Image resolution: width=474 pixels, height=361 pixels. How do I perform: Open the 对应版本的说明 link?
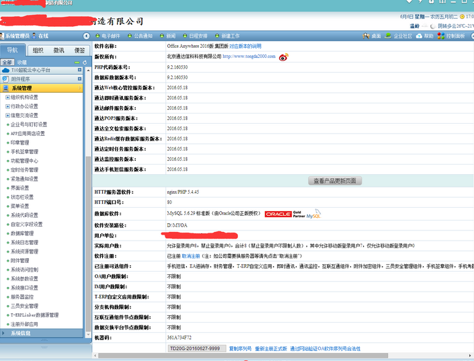245,46
